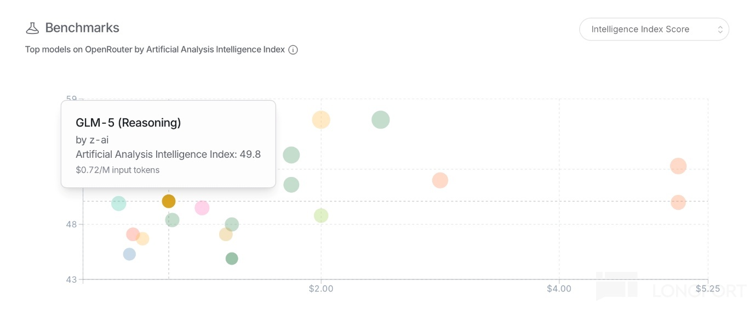Click the salmon data point beside the pale yellow one
This screenshot has height=309, width=755.
(x=133, y=234)
